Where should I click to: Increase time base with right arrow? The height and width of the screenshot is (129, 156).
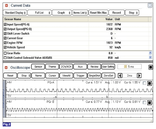tap(139, 76)
